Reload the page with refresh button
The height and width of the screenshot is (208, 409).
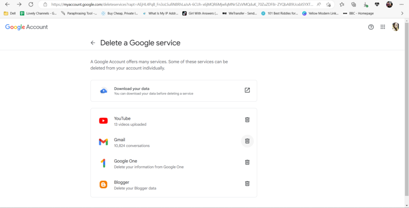pyautogui.click(x=31, y=5)
